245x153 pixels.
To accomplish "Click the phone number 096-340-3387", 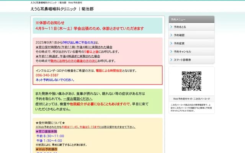I will (47, 75).
